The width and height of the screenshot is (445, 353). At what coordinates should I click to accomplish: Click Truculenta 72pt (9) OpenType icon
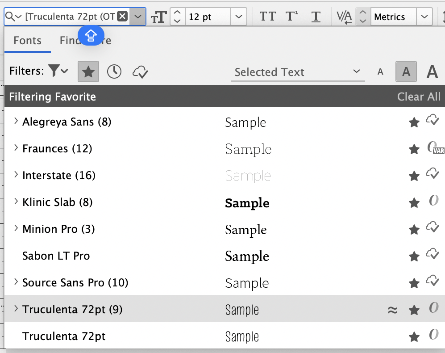[434, 307]
